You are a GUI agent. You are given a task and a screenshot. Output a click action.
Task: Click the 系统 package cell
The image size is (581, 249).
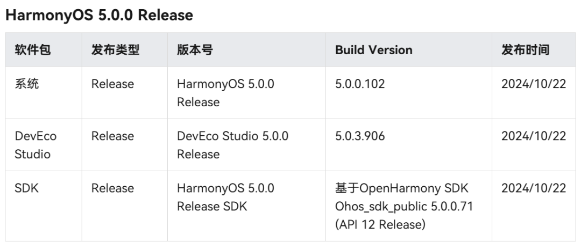[27, 84]
